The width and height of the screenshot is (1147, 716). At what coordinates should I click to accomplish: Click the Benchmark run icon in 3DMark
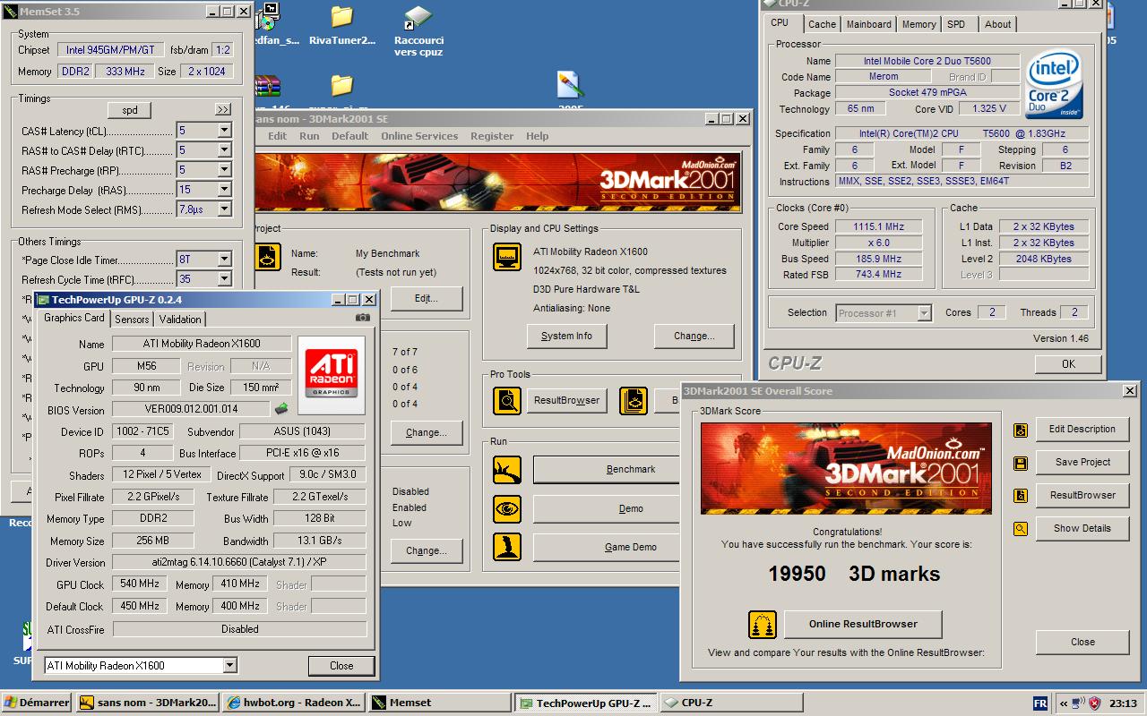pyautogui.click(x=507, y=470)
